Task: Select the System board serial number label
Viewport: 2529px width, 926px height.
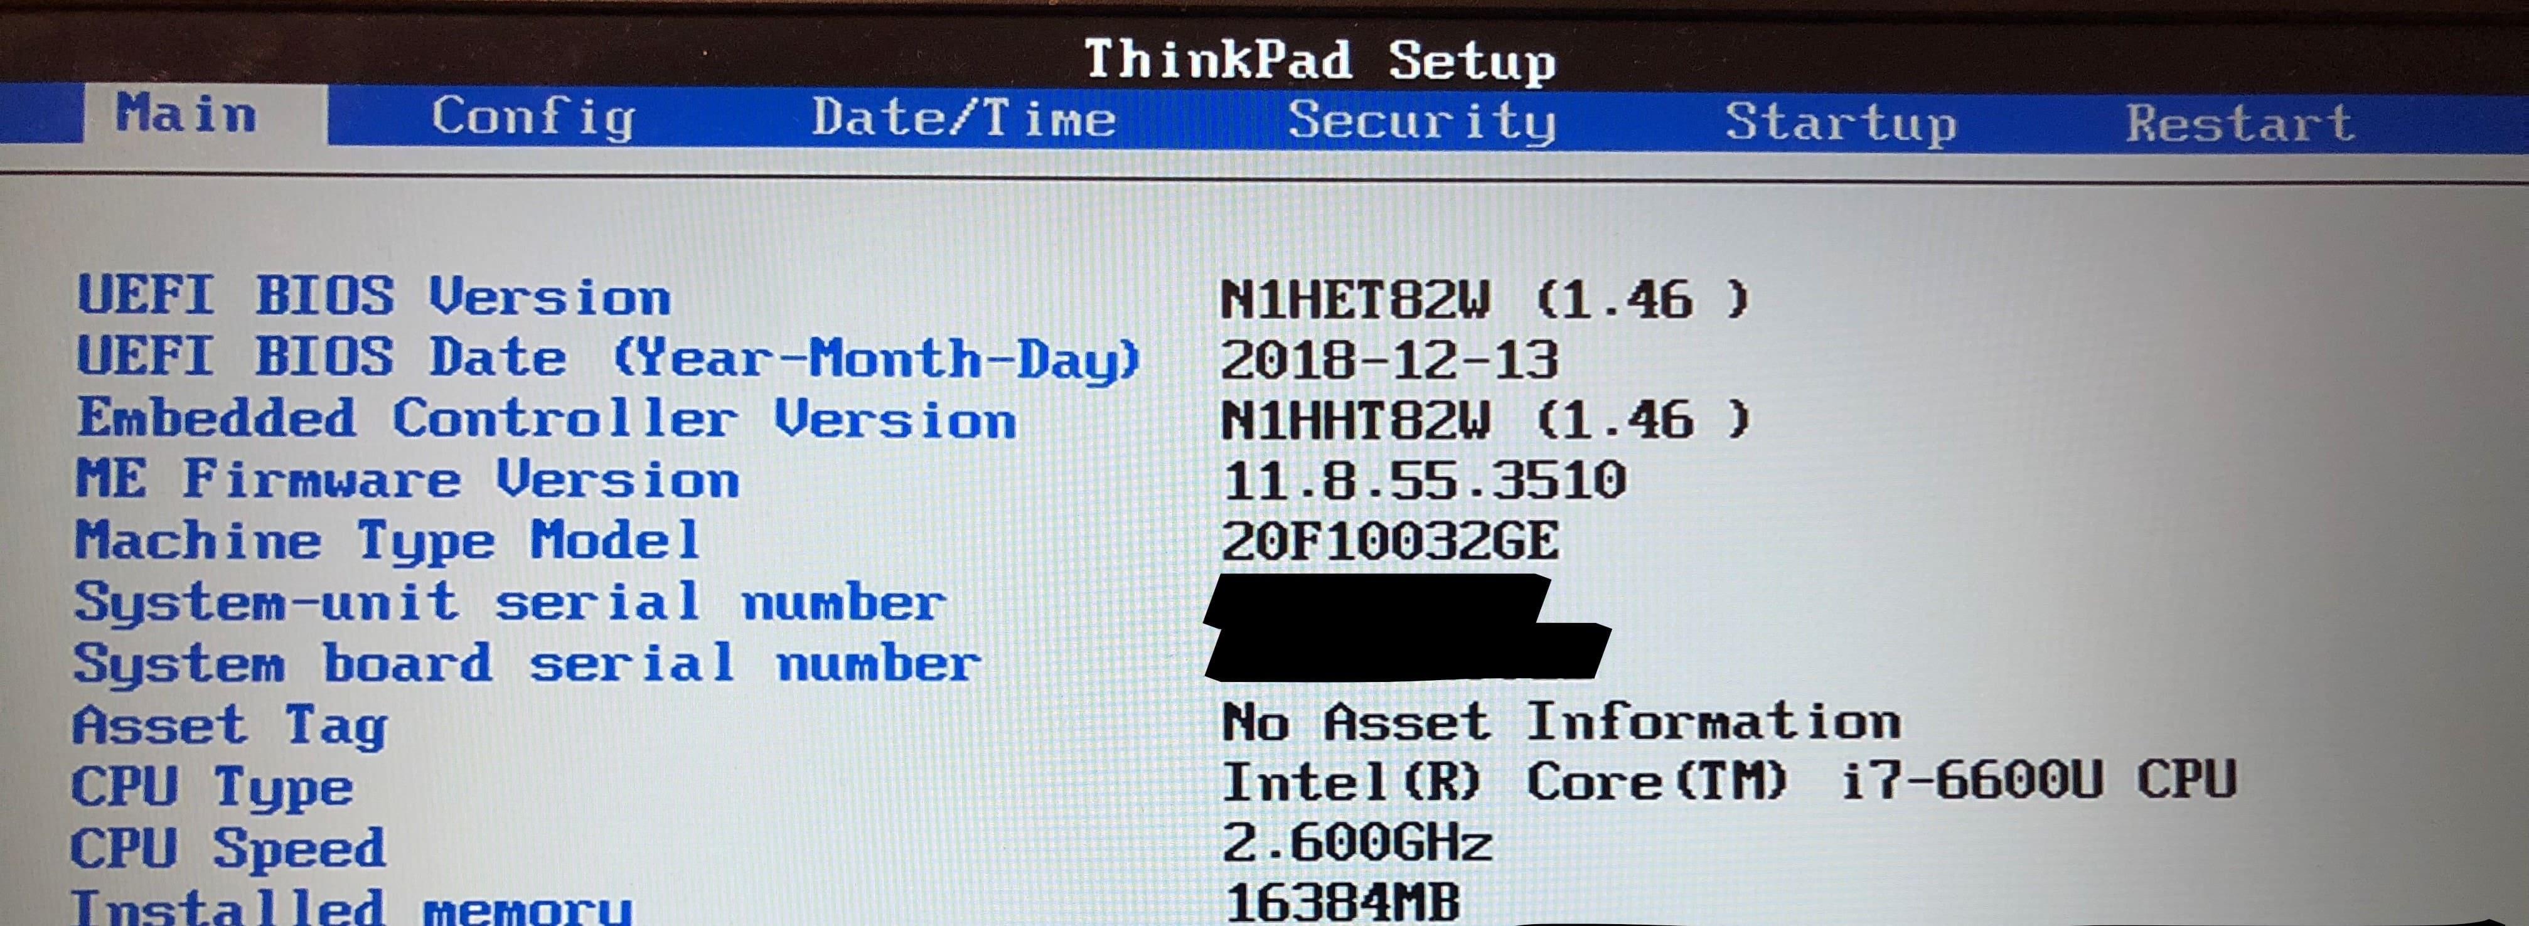Action: 527,663
